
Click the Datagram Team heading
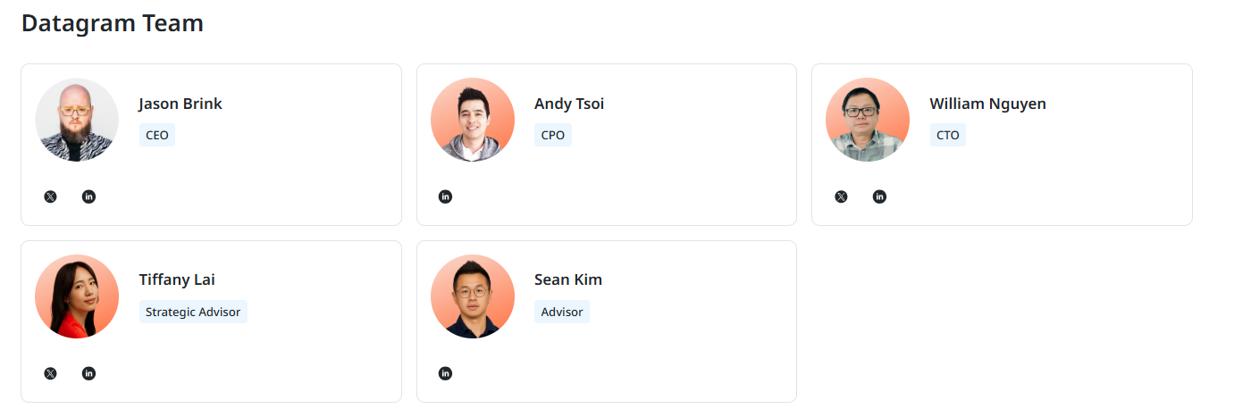click(x=113, y=23)
